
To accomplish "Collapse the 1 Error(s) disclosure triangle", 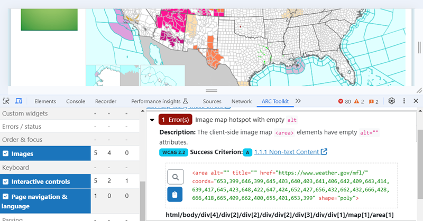I will 152,120.
